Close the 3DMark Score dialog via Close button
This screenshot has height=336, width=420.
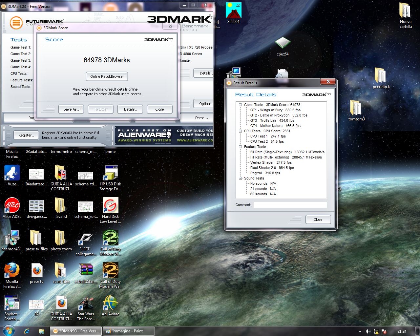click(x=159, y=109)
